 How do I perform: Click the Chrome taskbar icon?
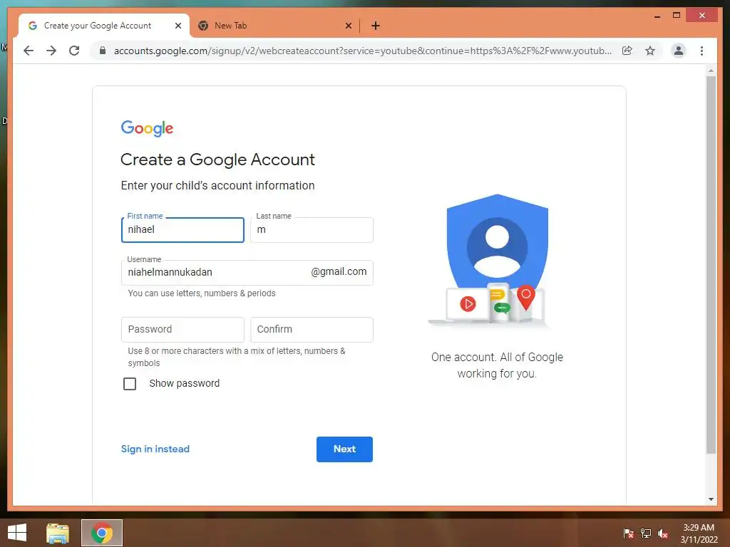tap(102, 533)
